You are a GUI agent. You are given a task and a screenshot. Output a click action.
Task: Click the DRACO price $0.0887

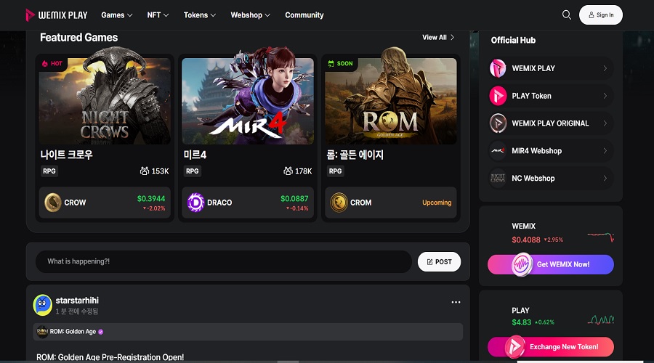tap(294, 199)
